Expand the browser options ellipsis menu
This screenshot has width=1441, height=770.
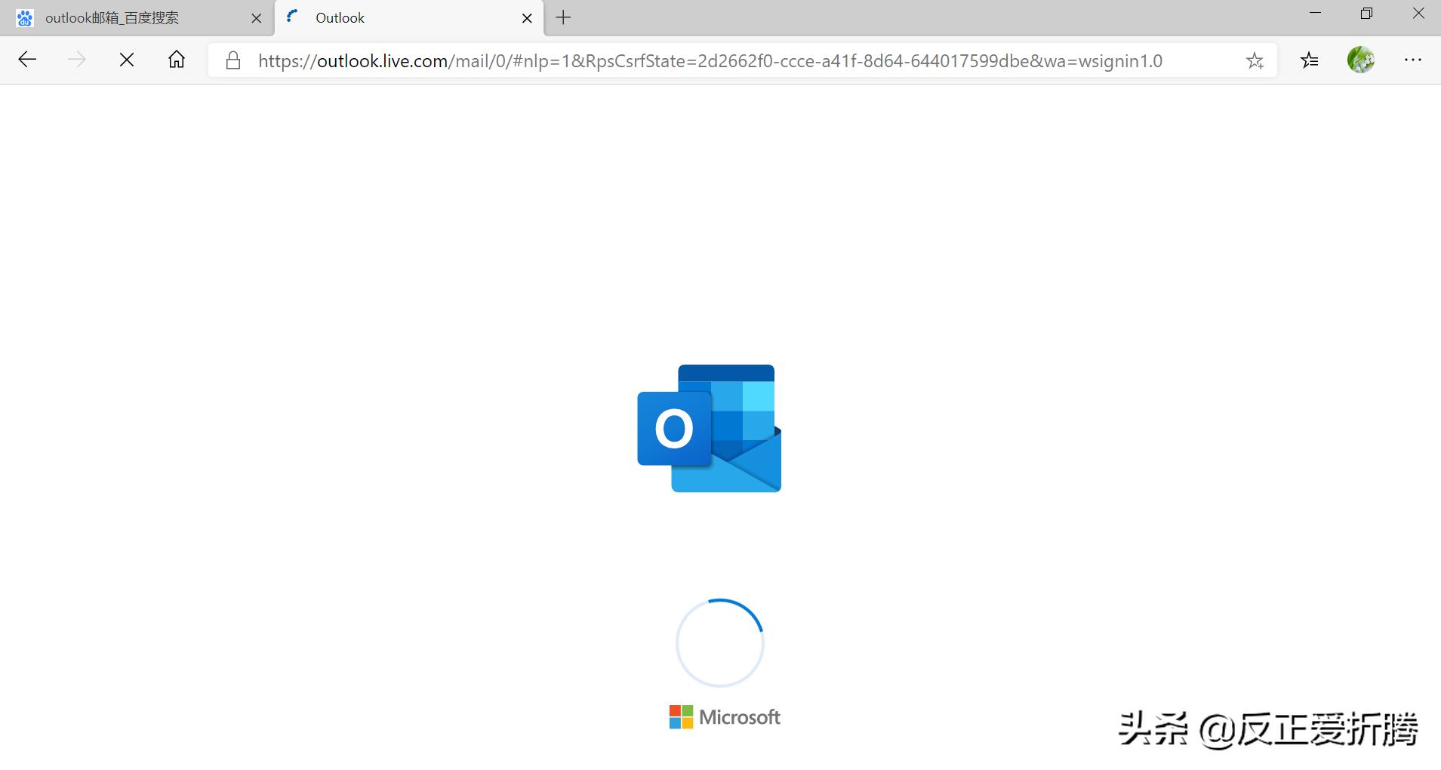(x=1414, y=60)
